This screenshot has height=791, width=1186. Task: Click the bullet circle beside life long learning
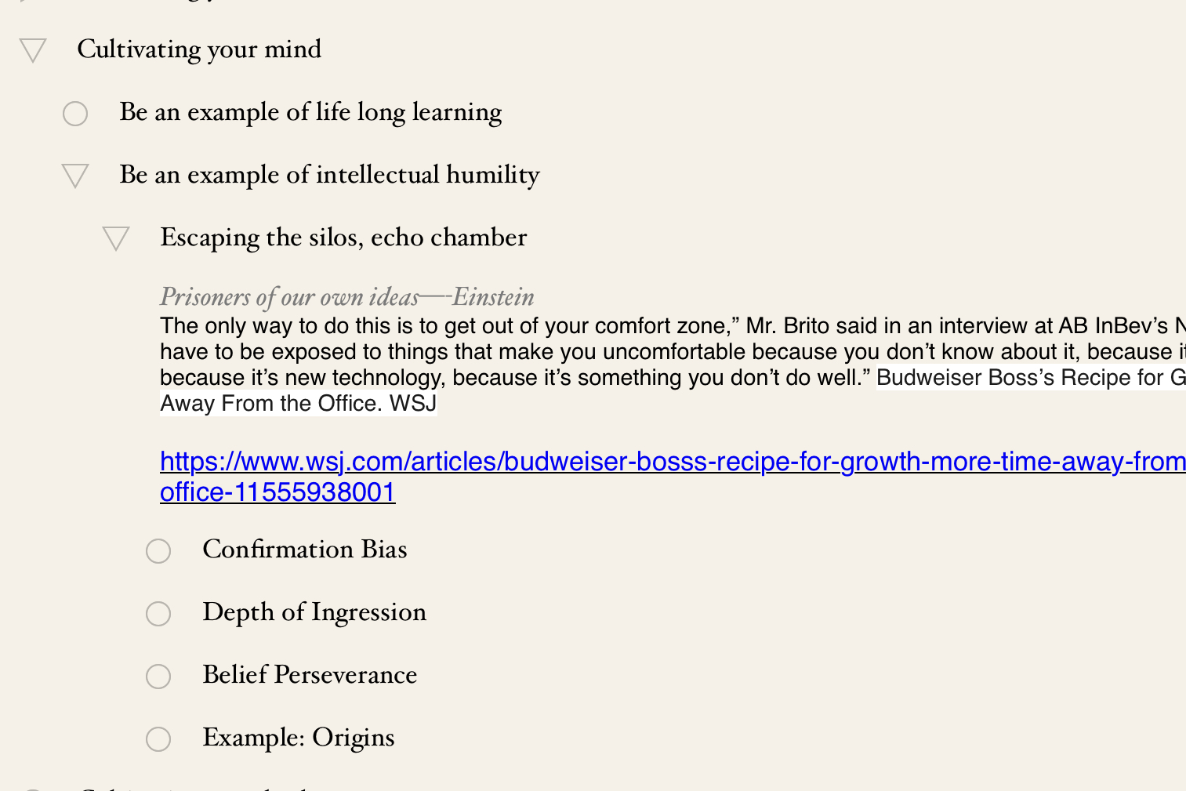tap(75, 114)
